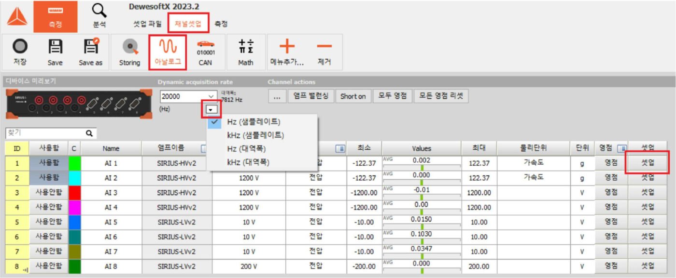Switch to the 채널셋업 tab

(188, 24)
